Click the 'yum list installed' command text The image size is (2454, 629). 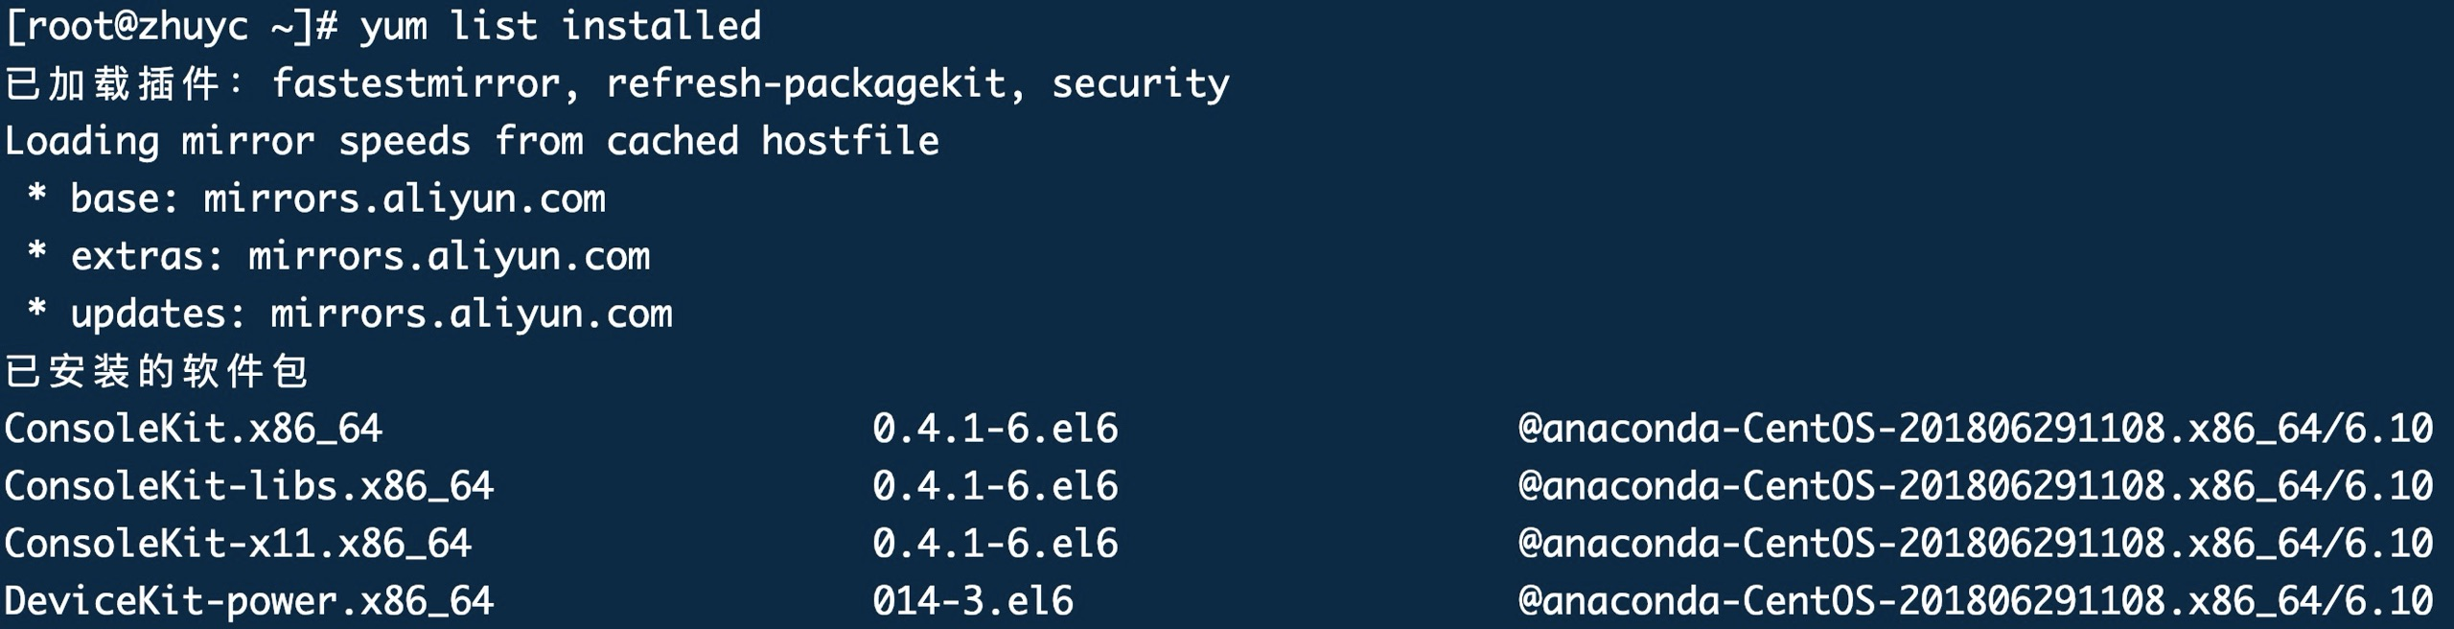tap(561, 26)
